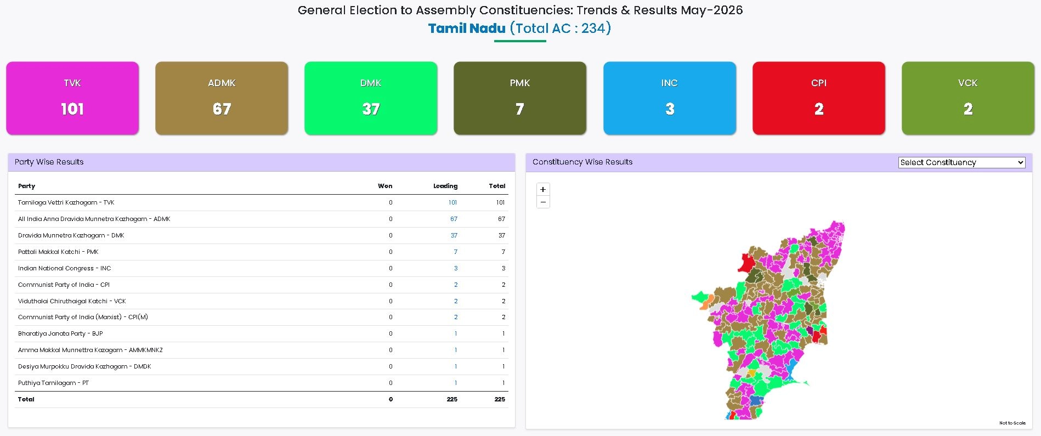Select 'Dravida Munnetra Kazhagam - DMK' party name

(71, 235)
